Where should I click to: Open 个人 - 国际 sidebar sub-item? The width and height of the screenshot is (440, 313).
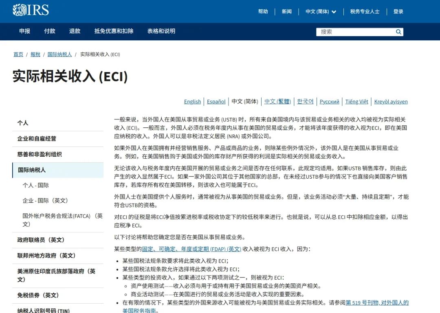coord(35,185)
